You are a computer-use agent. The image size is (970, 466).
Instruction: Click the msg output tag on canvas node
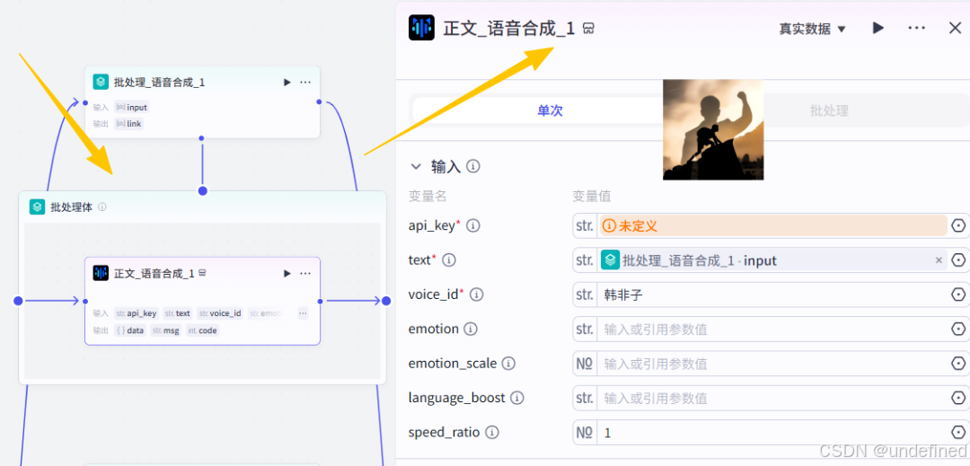tap(166, 330)
